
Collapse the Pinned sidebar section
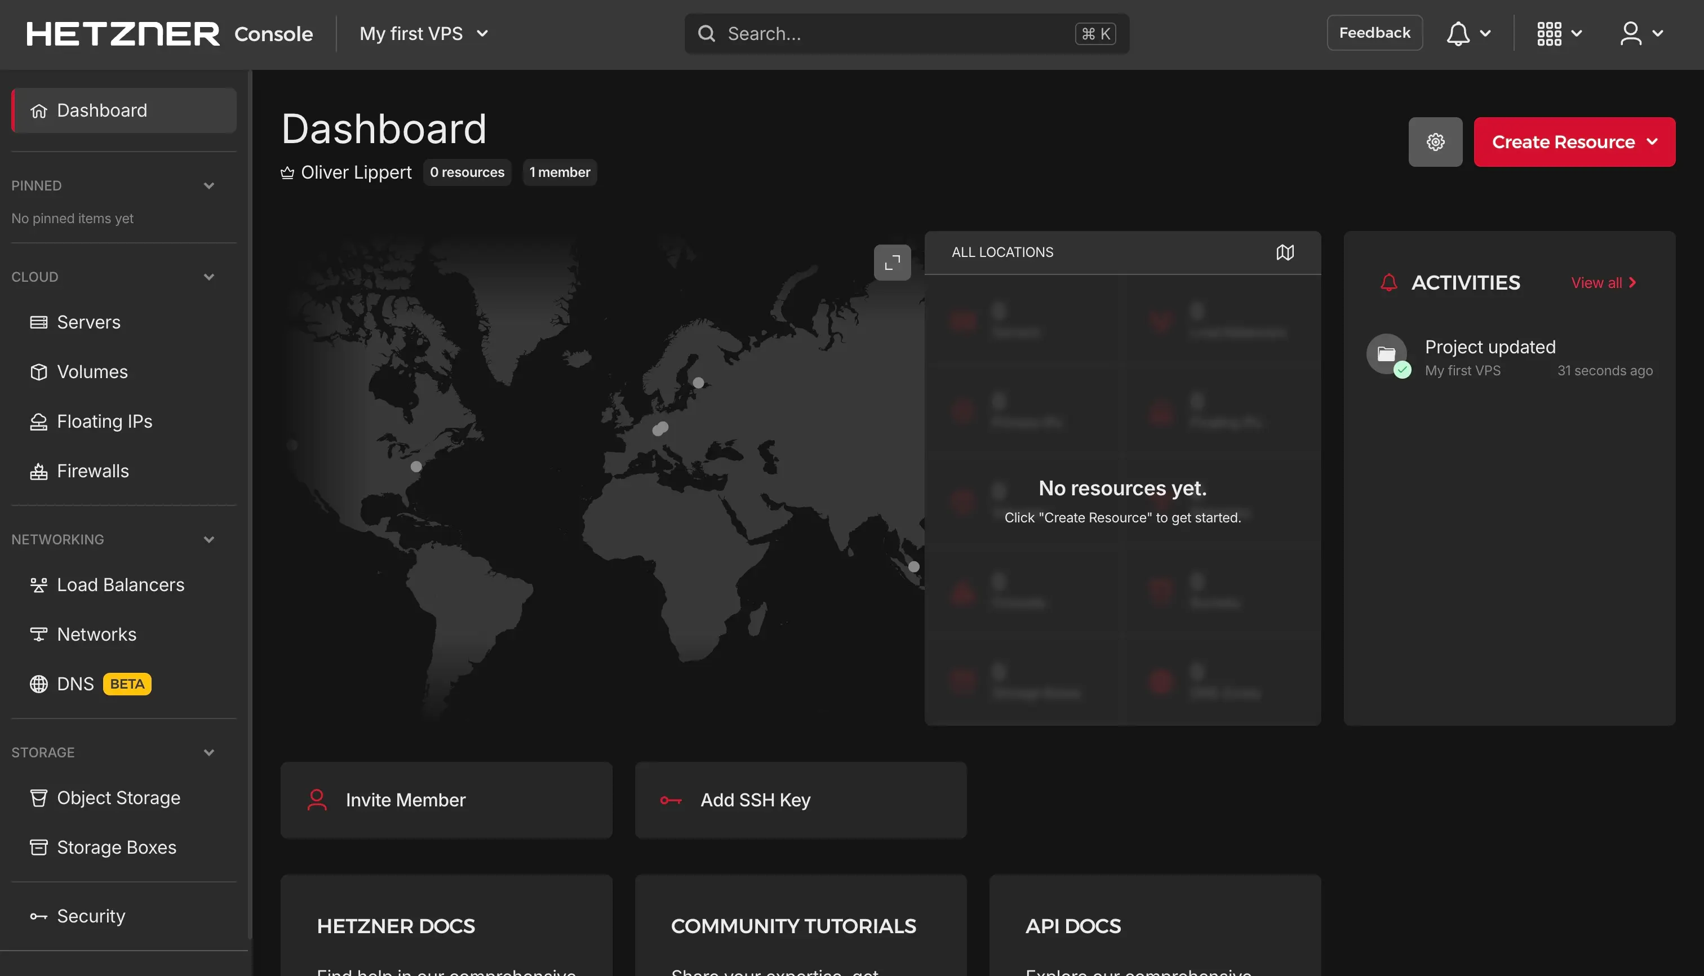(x=208, y=186)
